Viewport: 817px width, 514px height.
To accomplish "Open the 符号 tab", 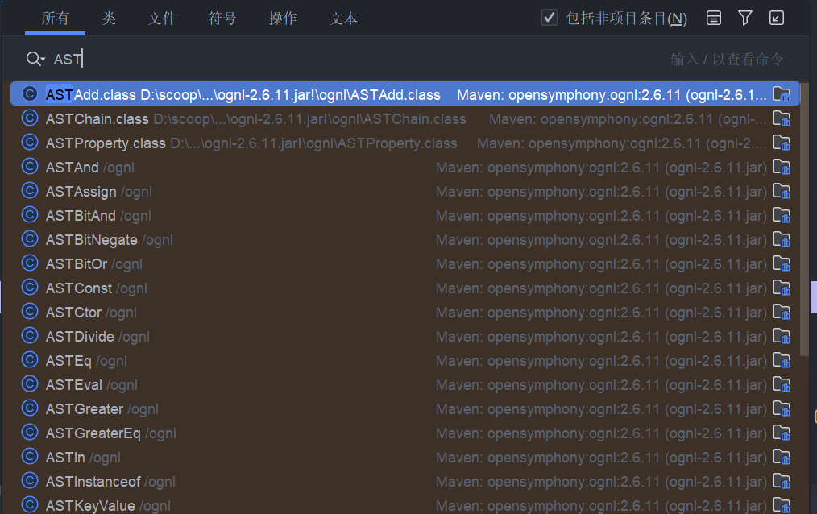I will (222, 19).
